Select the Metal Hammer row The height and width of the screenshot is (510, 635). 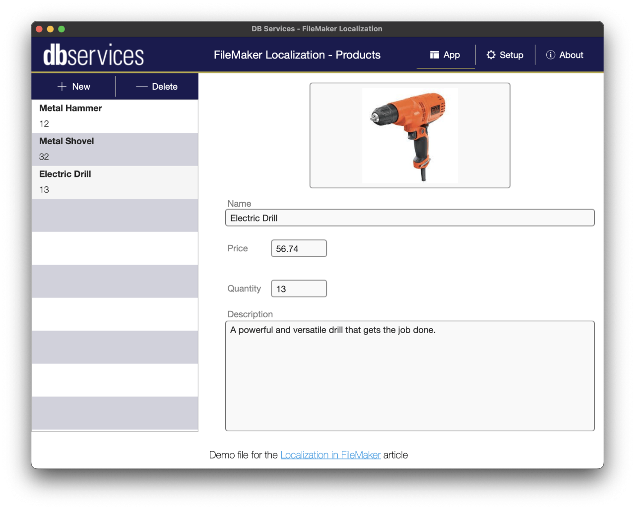point(115,116)
